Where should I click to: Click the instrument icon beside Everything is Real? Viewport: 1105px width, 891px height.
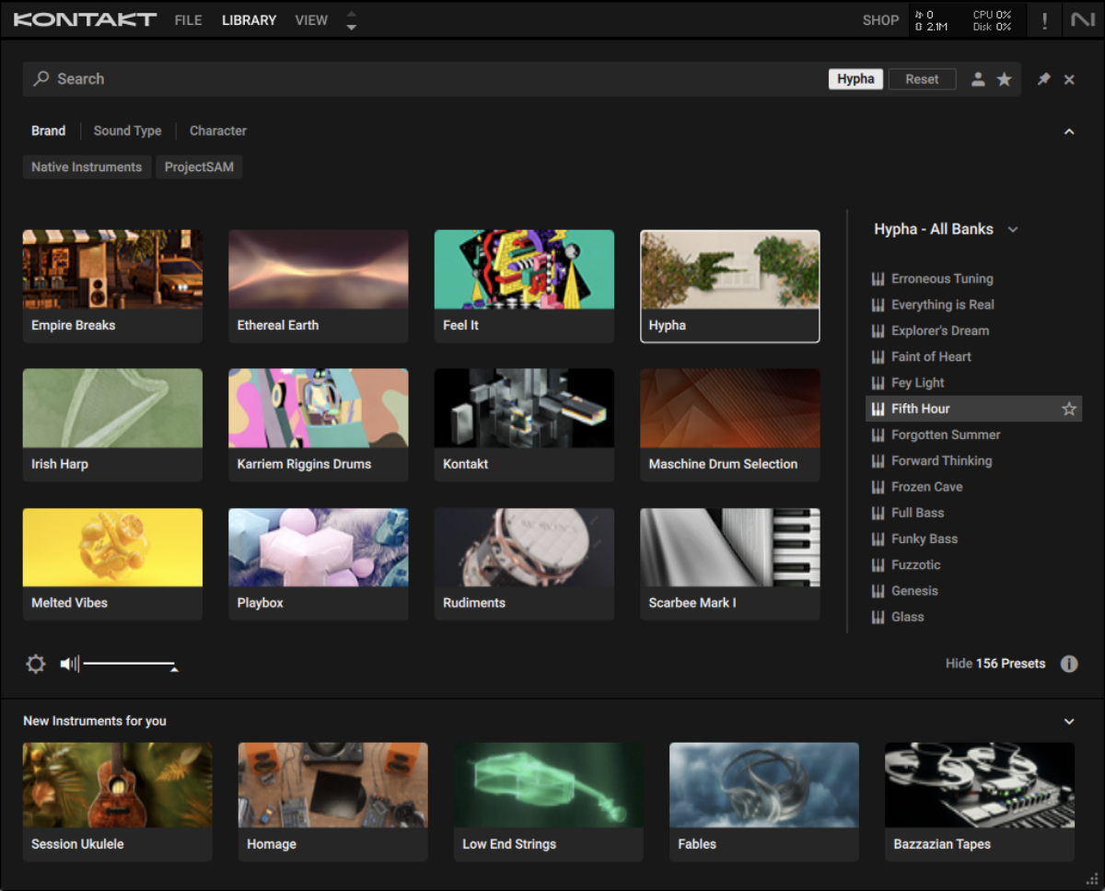click(x=878, y=305)
